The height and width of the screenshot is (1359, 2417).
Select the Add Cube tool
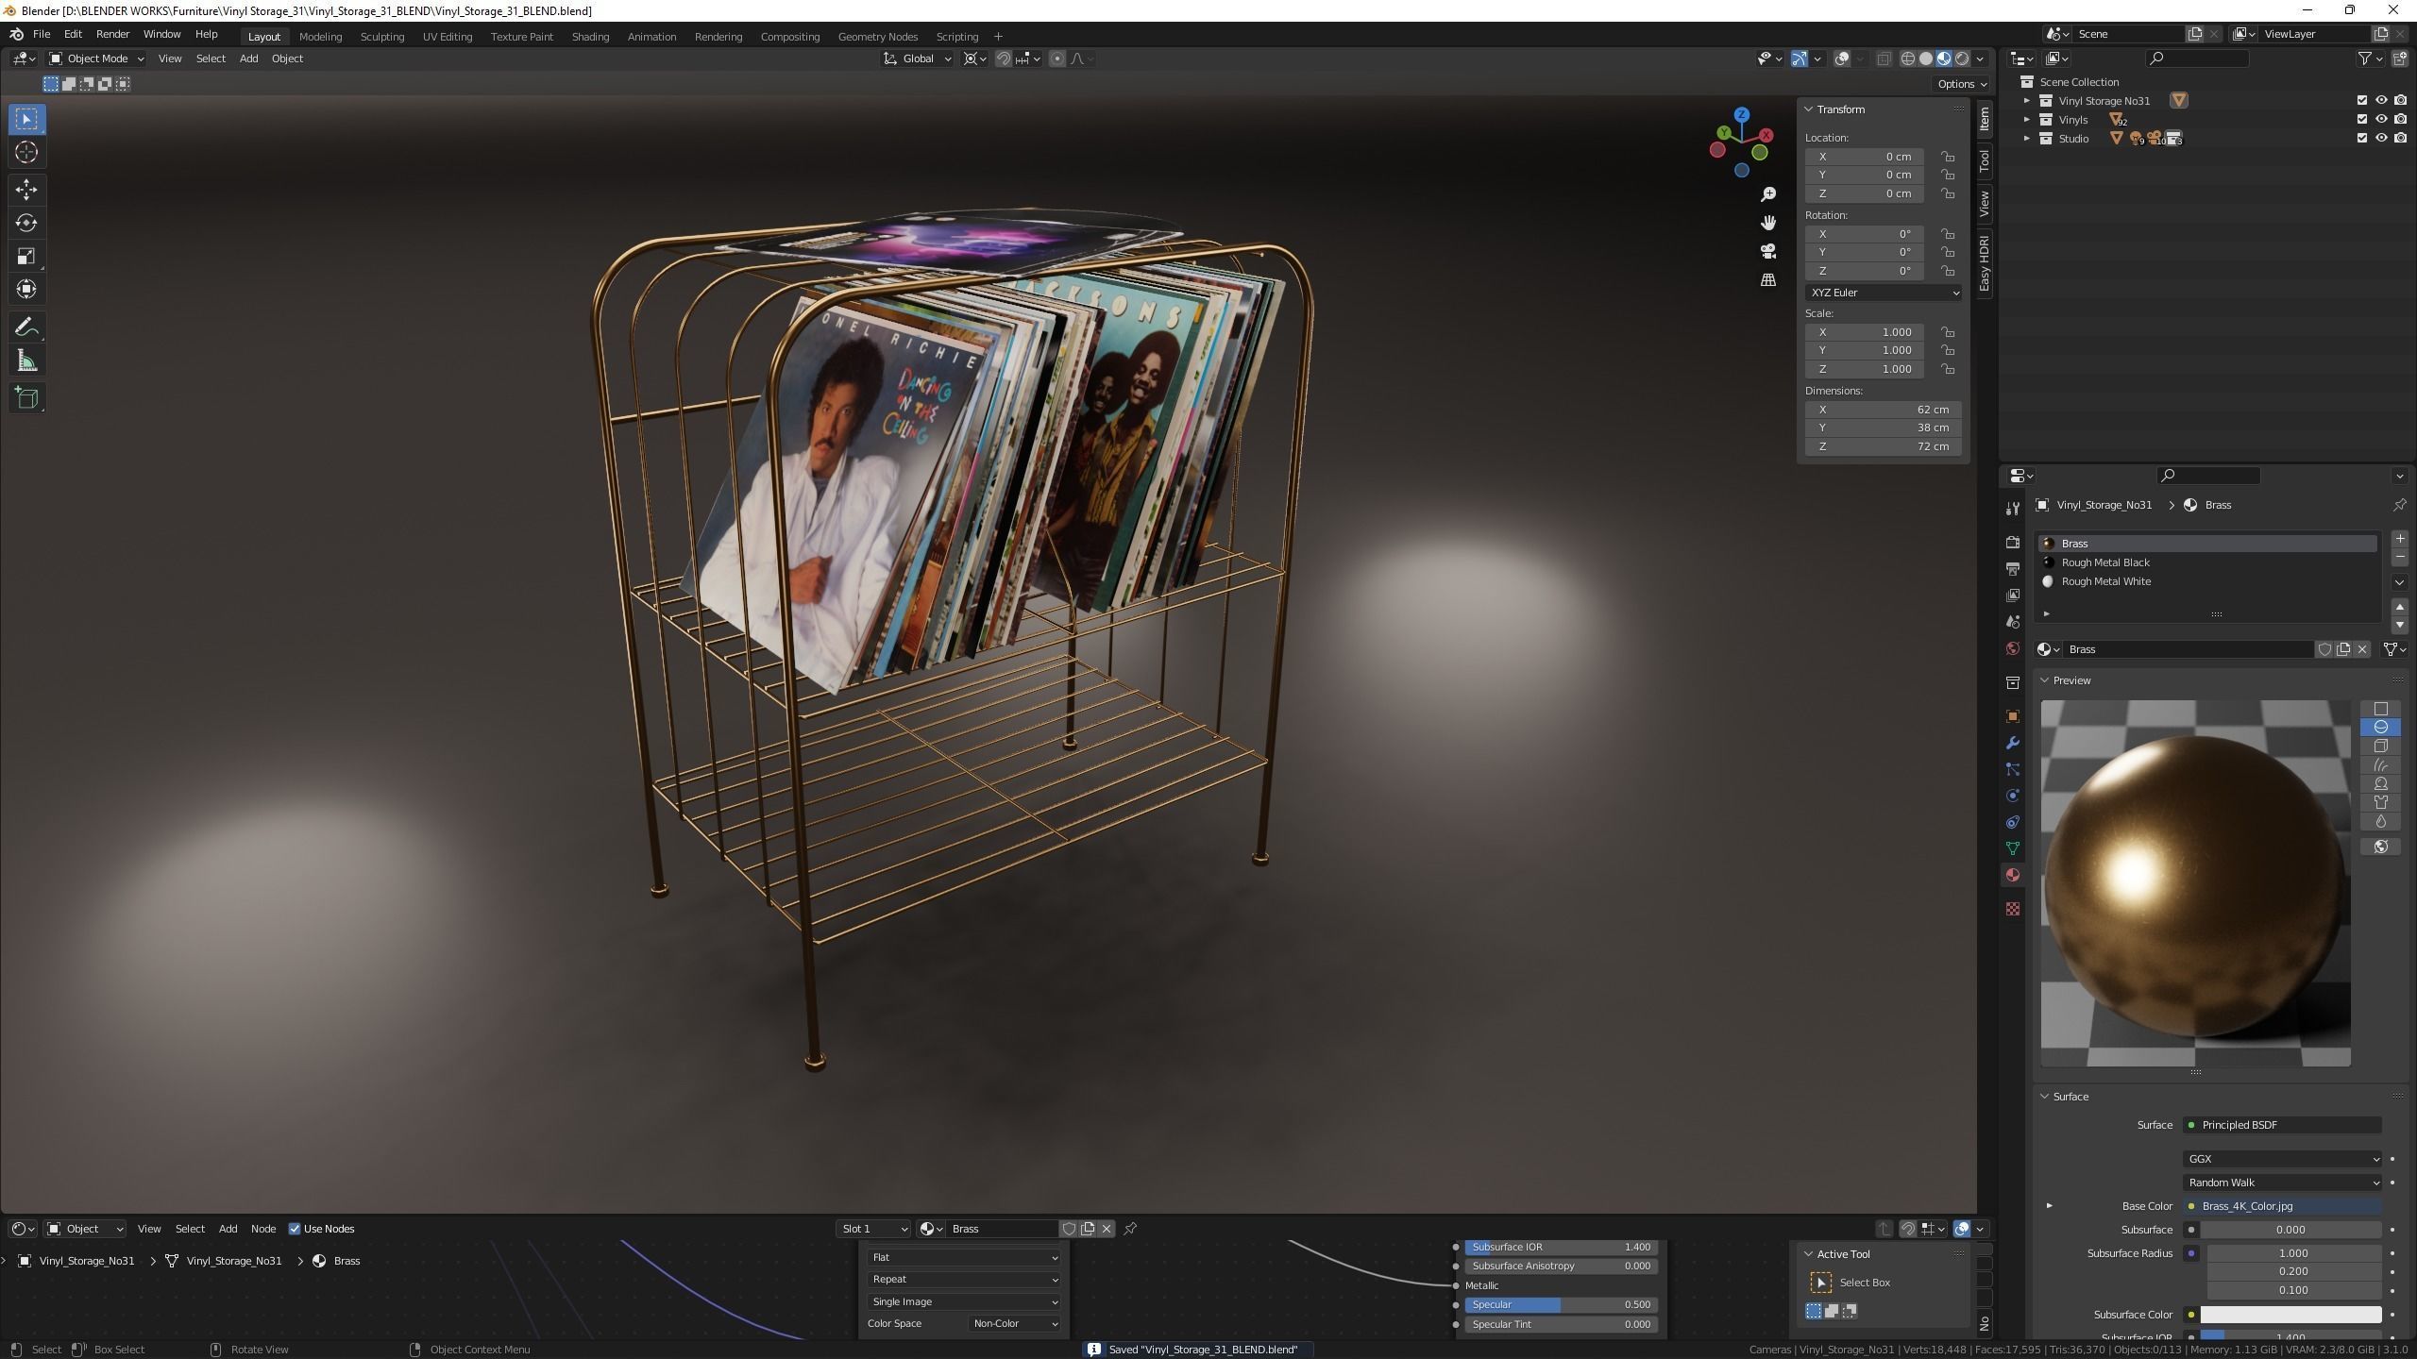coord(26,398)
